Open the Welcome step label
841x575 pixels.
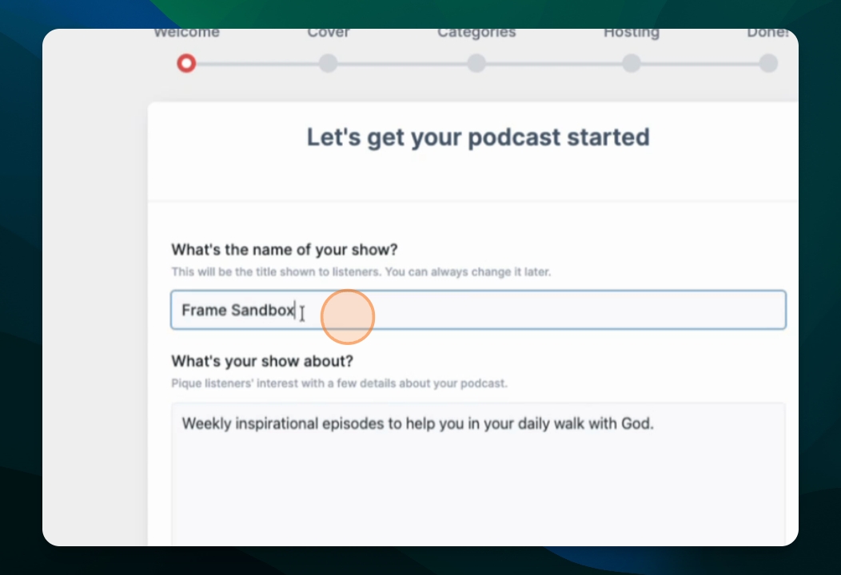point(186,34)
